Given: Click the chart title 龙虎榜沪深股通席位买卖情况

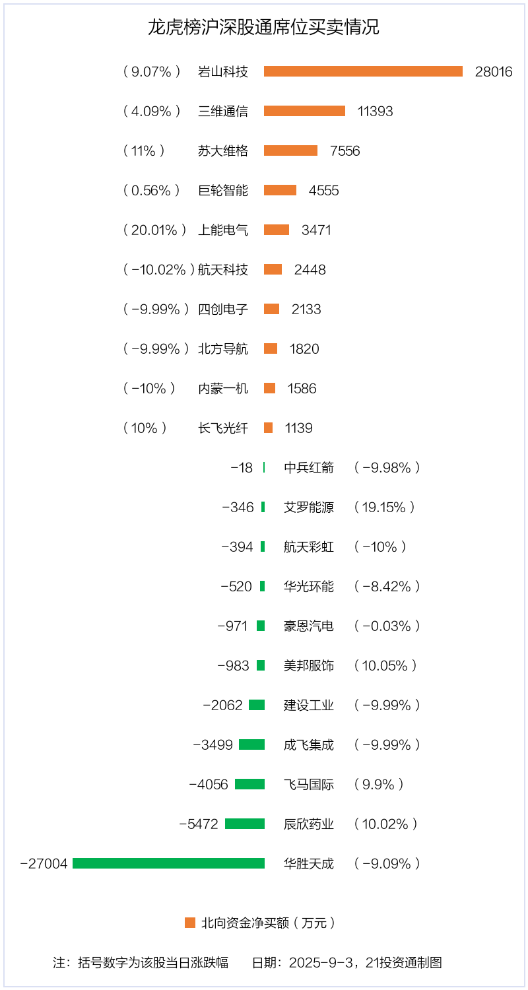Looking at the screenshot, I should pos(263,28).
